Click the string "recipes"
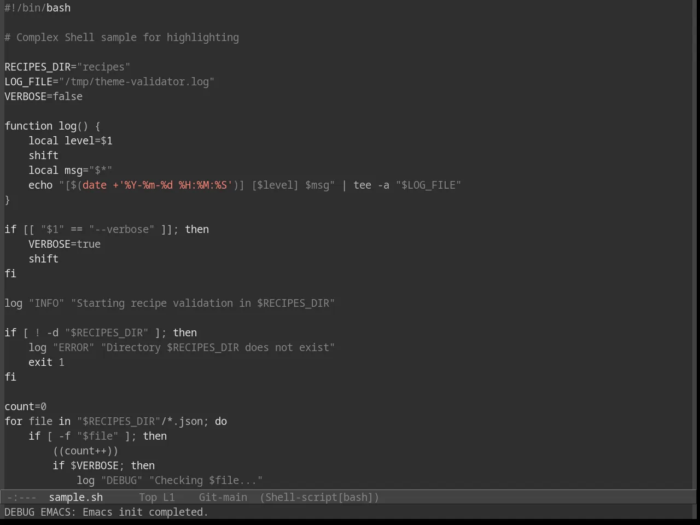700x525 pixels. (104, 67)
